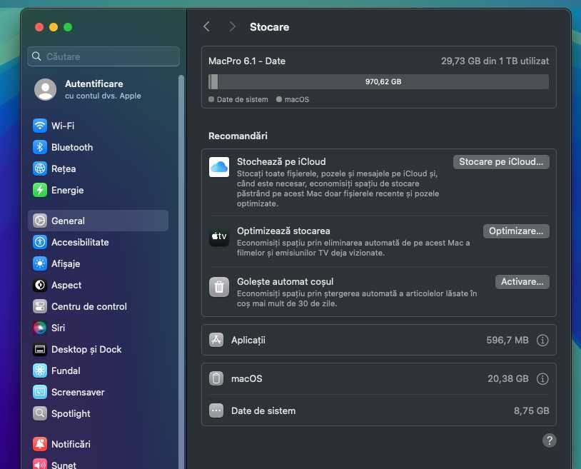Enable auto-empty trash with Activare button
Image resolution: width=581 pixels, height=469 pixels.
tap(522, 282)
